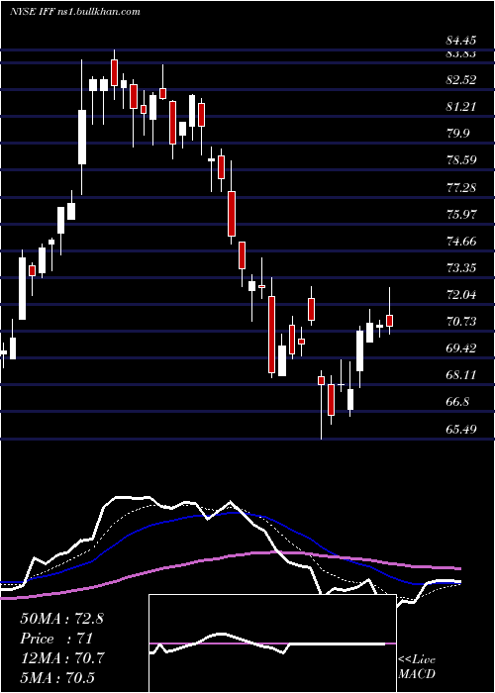
Task: Select the 74.66 price axis label
Action: click(461, 242)
